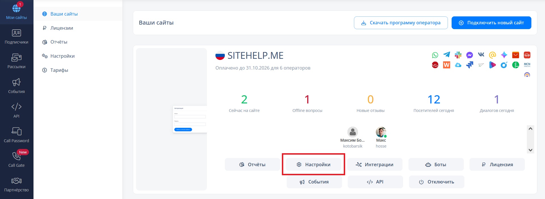
Task: Open Отчёты in the side menu
Action: pos(59,42)
